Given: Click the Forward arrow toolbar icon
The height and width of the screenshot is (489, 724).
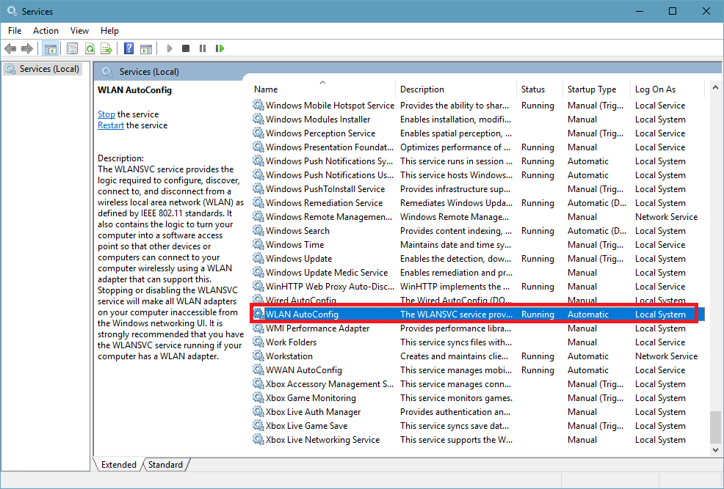Looking at the screenshot, I should 27,48.
